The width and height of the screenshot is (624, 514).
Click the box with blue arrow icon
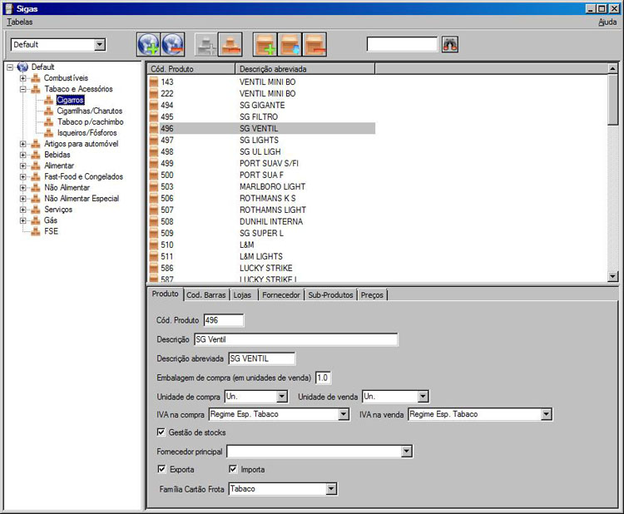[x=290, y=45]
